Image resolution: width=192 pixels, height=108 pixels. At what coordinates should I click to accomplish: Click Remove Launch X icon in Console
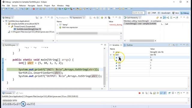point(143,93)
